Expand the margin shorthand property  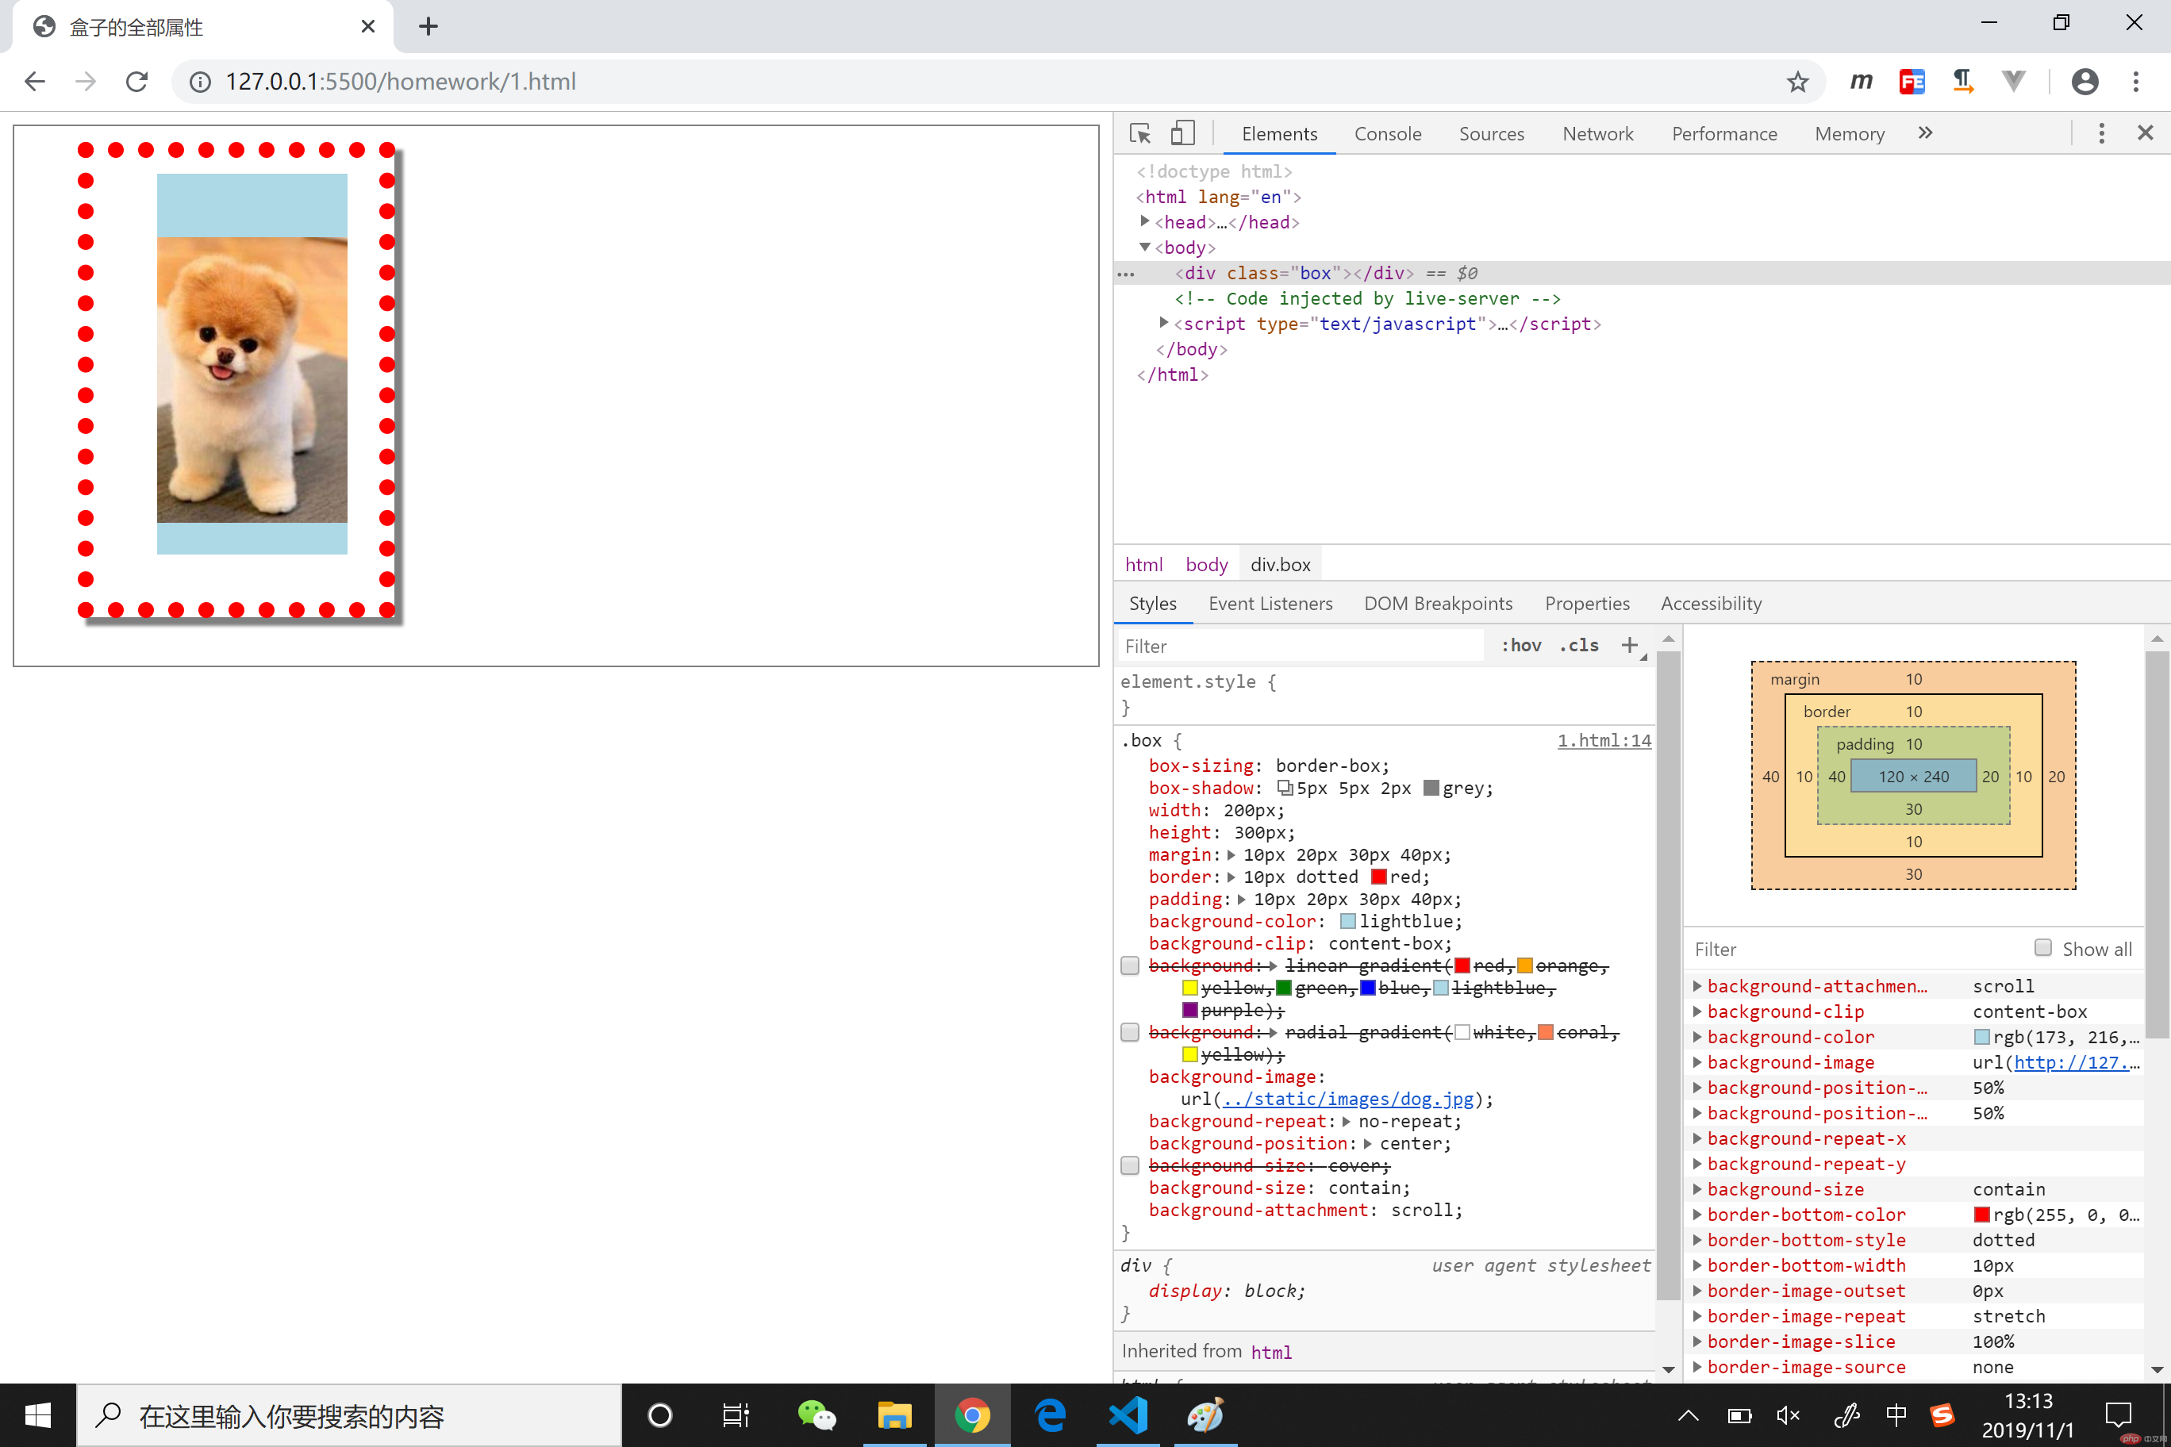point(1232,855)
